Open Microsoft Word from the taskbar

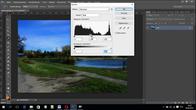coord(59,107)
